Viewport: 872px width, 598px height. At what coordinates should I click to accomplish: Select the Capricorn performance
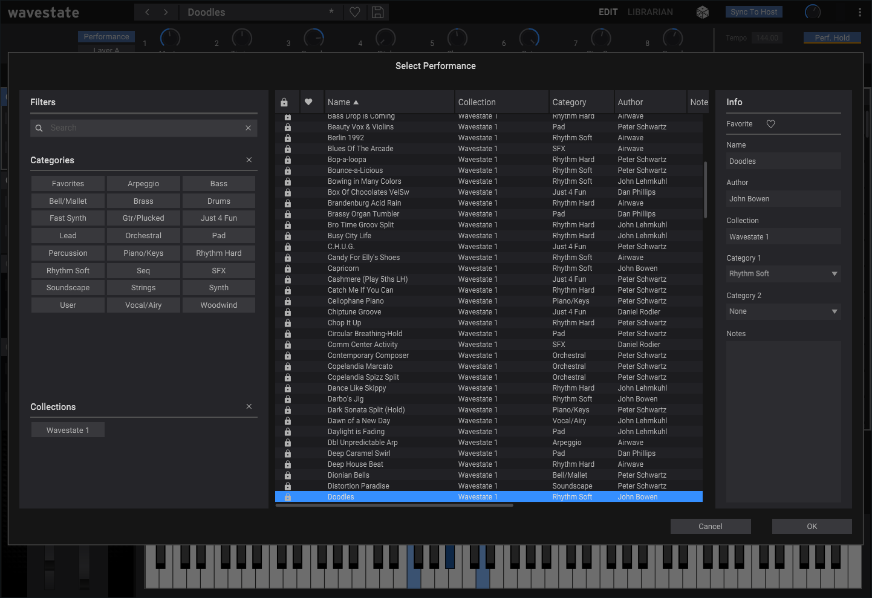489,268
